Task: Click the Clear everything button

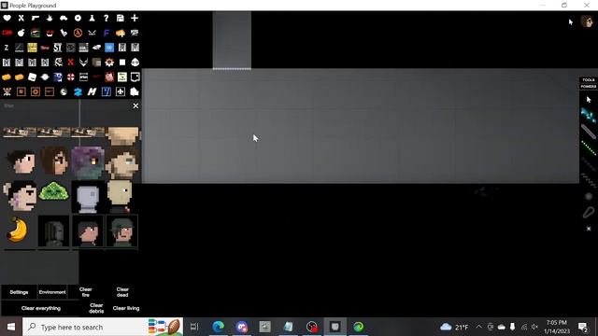Action: [x=41, y=308]
